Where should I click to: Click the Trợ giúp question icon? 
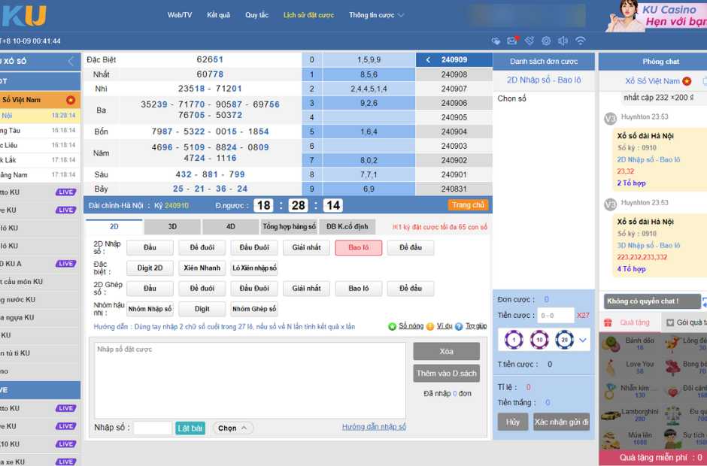pos(459,326)
